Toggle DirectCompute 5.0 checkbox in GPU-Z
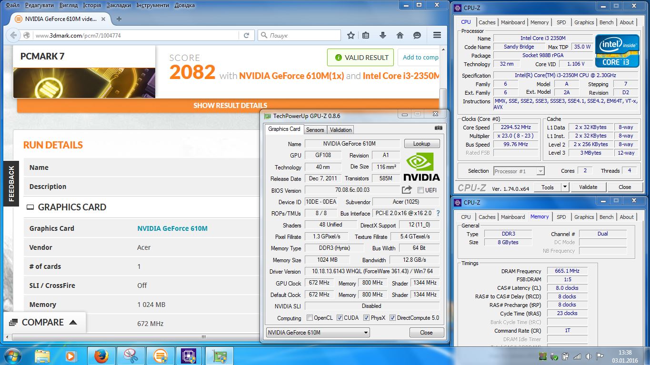 coord(392,318)
